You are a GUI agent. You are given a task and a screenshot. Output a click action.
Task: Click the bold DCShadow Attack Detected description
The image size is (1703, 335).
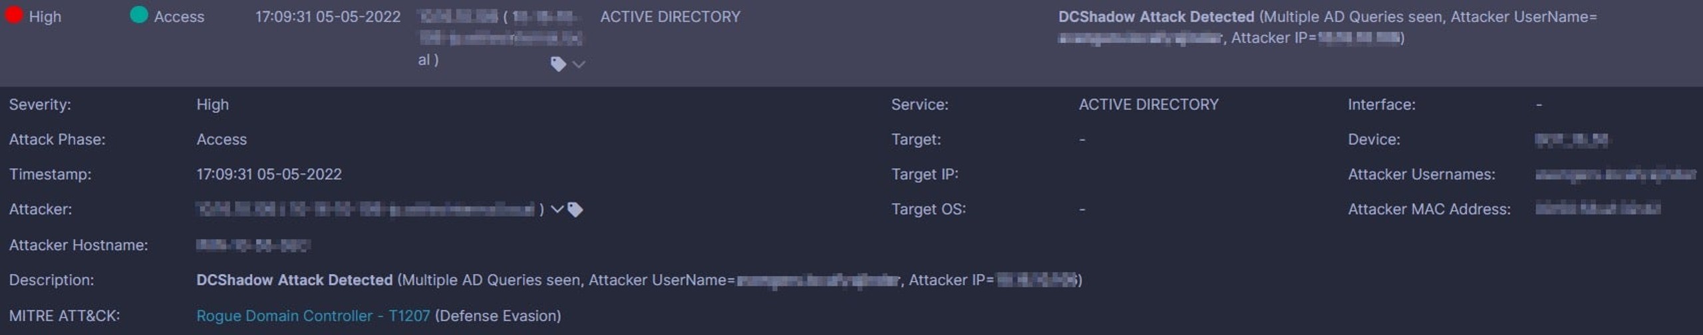click(295, 280)
